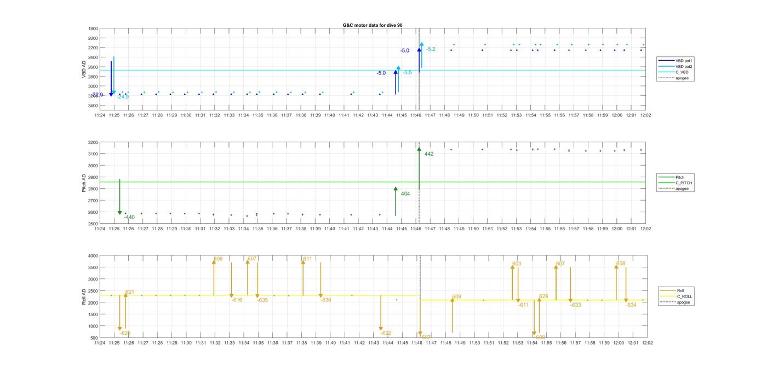
Task: Click the '608' roll move label
Action: [621, 264]
